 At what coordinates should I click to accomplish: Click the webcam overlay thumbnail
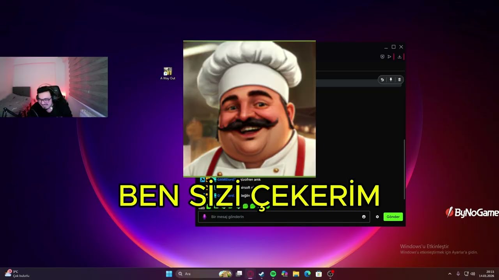point(54,87)
